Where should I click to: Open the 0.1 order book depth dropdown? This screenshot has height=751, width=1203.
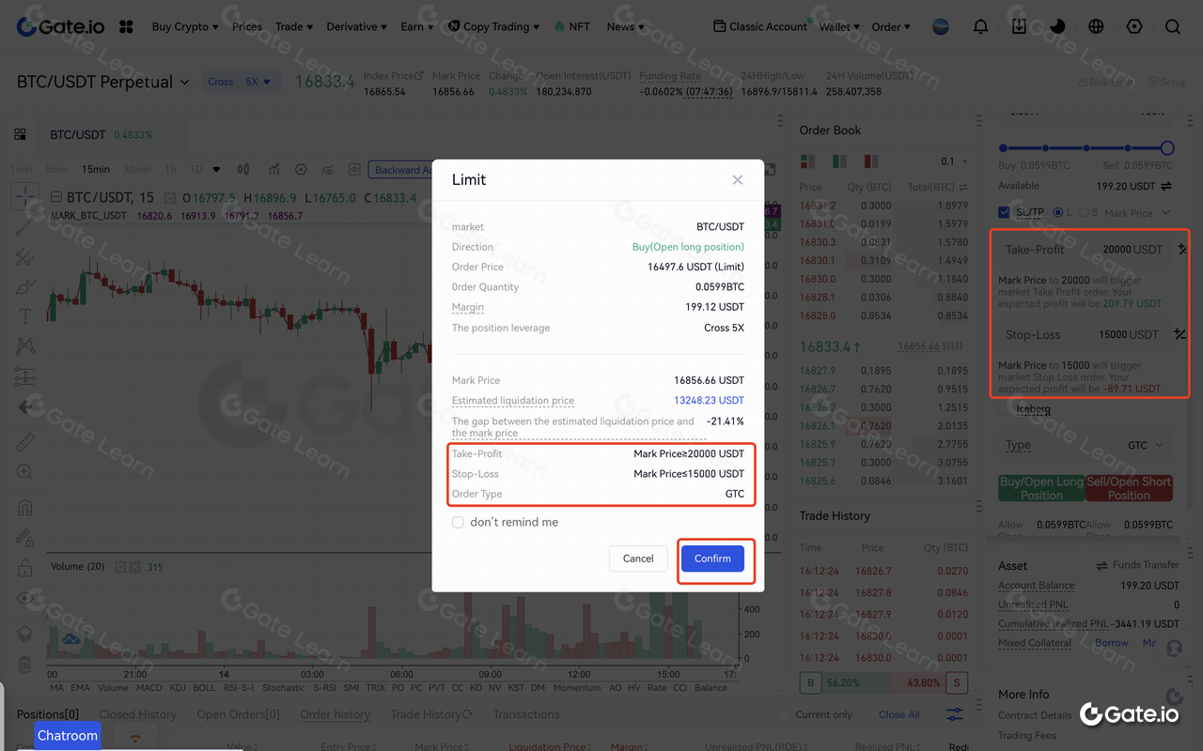click(x=954, y=161)
